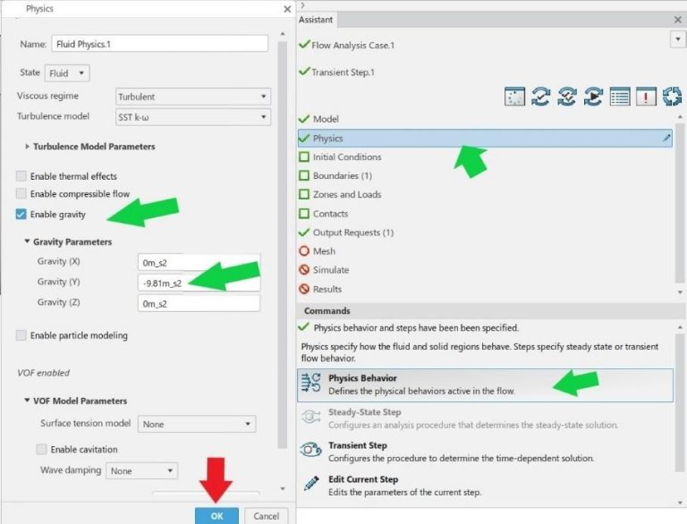
Task: Select Output Requests (1) step
Action: tap(353, 232)
